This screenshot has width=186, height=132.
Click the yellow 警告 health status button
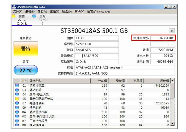26,49
